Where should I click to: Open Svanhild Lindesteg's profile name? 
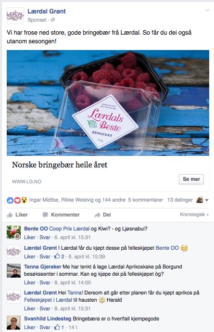click(x=48, y=319)
